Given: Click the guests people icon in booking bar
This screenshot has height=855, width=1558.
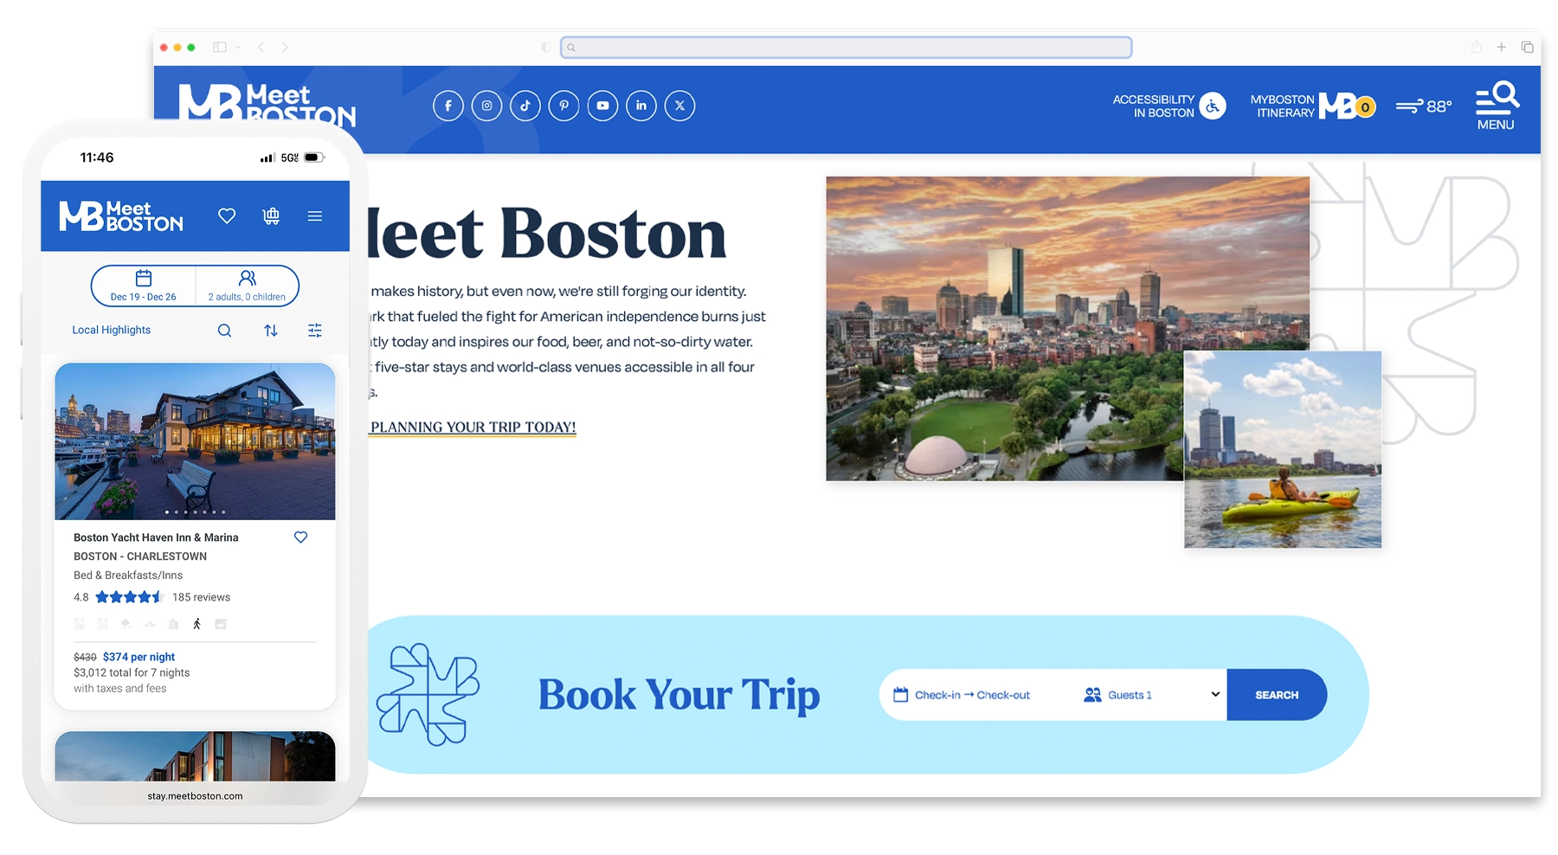Looking at the screenshot, I should point(1092,695).
